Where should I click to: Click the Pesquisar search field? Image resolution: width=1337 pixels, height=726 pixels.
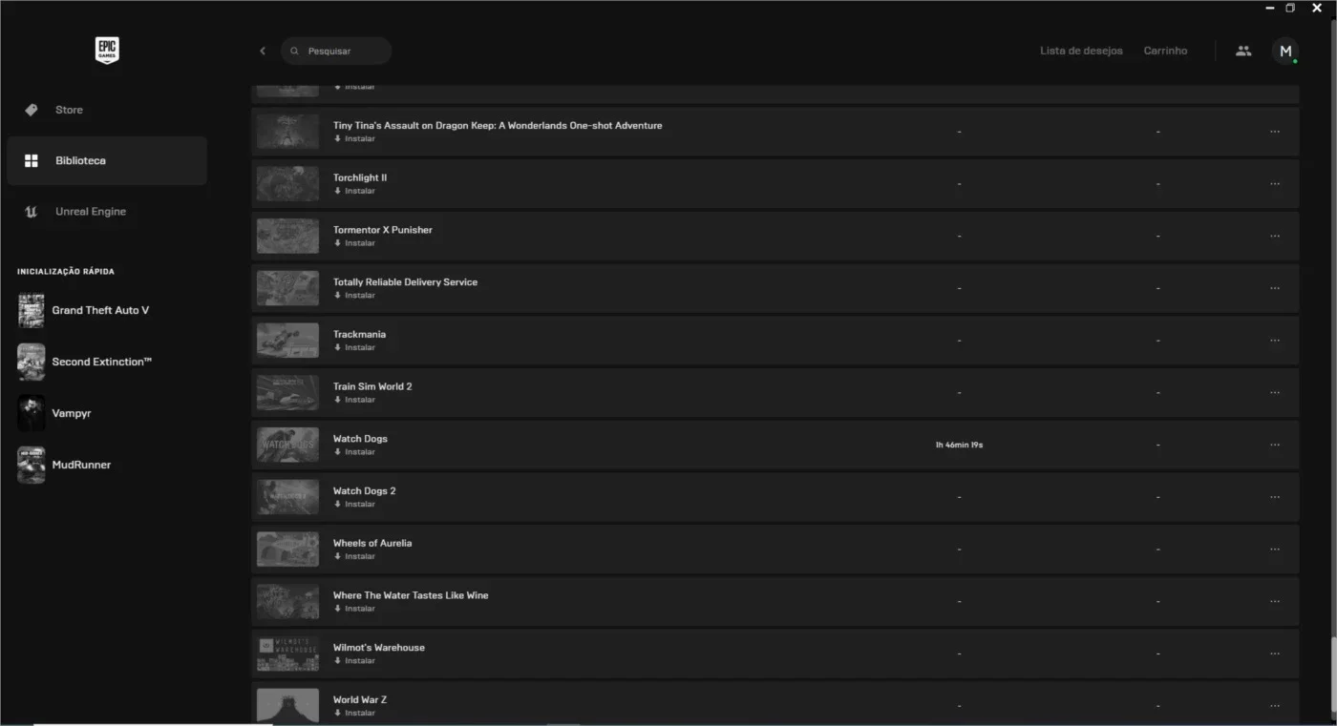pos(336,51)
